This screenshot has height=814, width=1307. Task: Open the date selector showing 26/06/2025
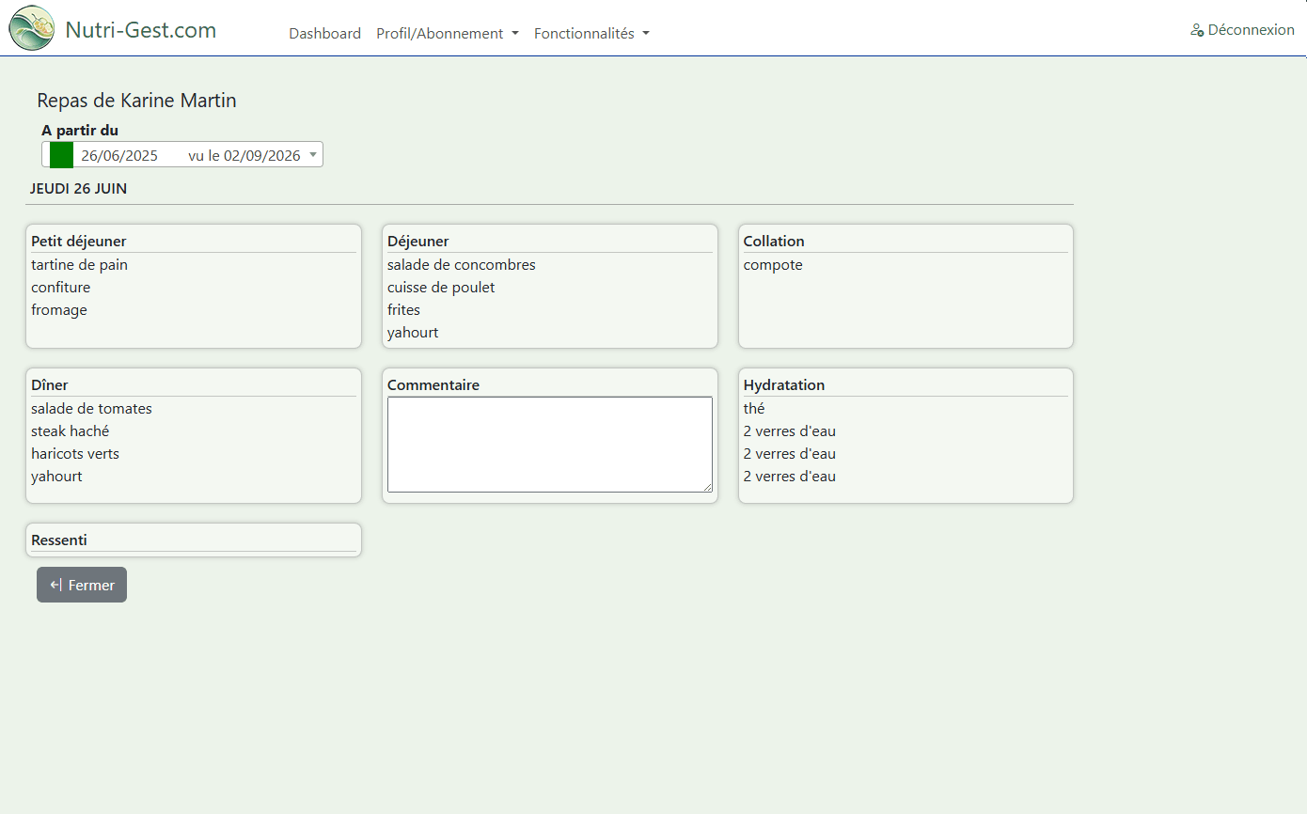point(182,155)
